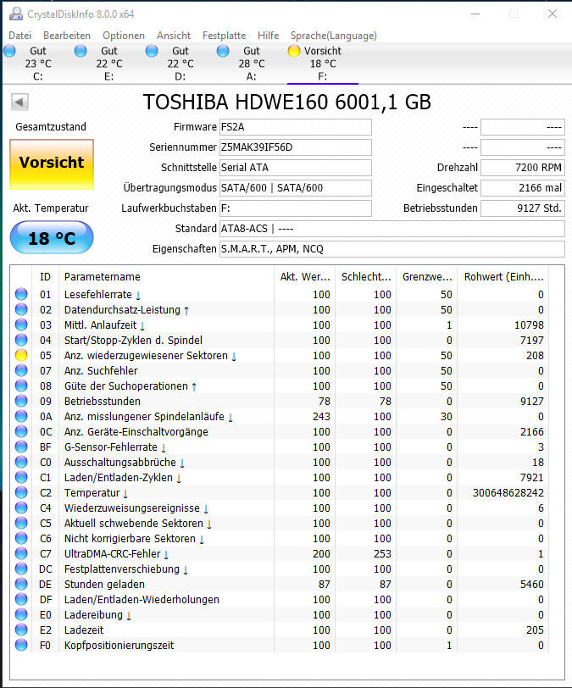572x688 pixels.
Task: Open the Bearbeiten menu
Action: 67,36
